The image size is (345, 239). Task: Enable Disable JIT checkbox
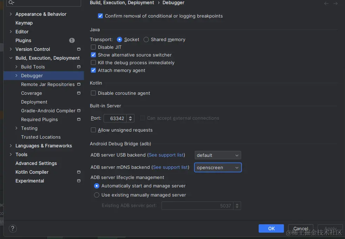click(93, 47)
